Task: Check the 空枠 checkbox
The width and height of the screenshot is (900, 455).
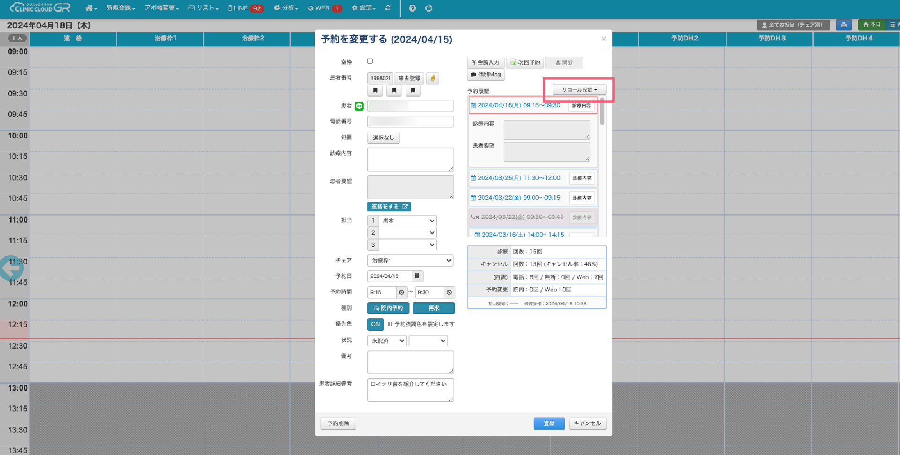Action: tap(370, 61)
